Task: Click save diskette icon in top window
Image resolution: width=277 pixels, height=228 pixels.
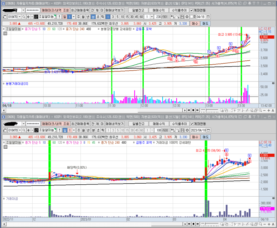Action: point(182,17)
